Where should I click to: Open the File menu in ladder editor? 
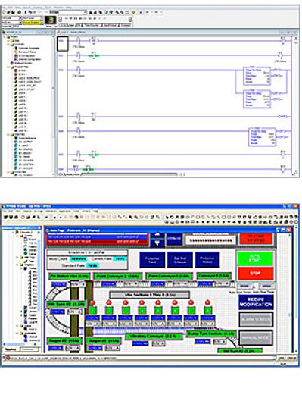click(x=4, y=8)
